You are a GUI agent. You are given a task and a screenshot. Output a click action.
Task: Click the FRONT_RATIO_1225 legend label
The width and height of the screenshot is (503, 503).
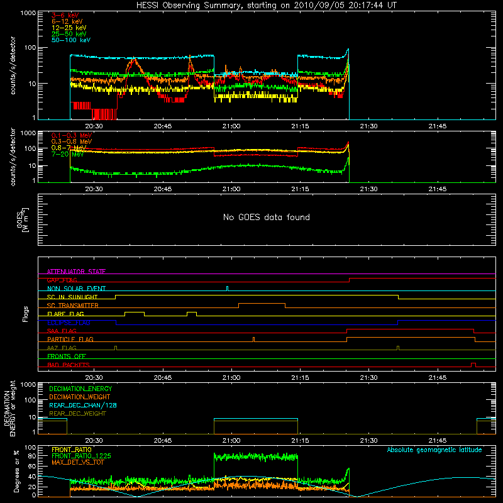click(81, 456)
